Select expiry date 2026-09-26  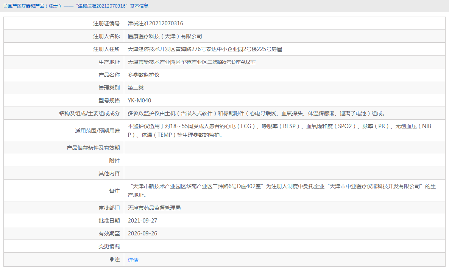pos(142,233)
